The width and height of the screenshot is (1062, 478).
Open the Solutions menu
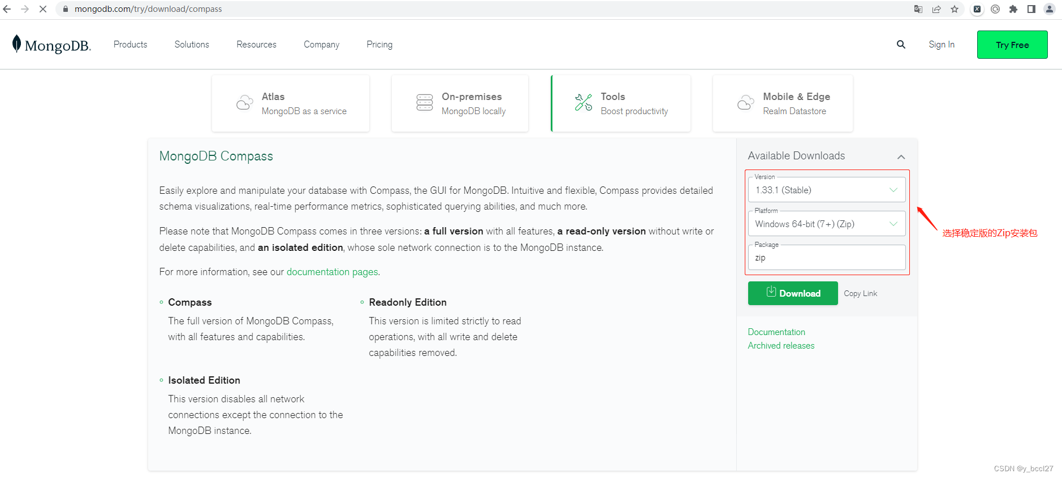tap(192, 45)
